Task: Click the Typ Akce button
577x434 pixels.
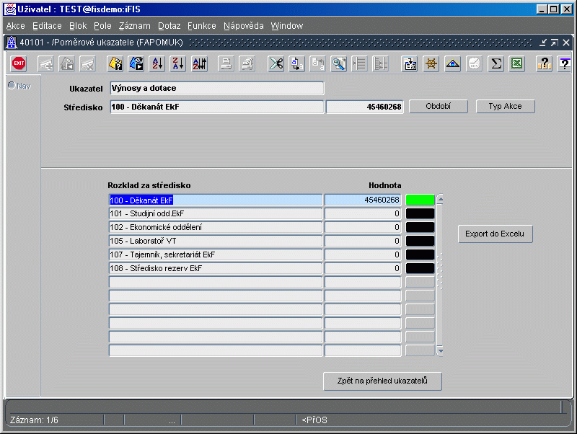Action: pos(506,107)
